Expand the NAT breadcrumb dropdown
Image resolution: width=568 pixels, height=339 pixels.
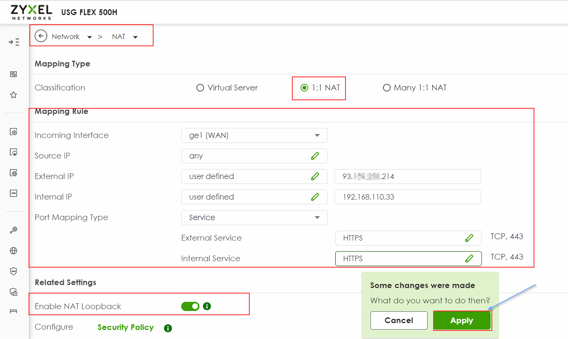coord(135,37)
